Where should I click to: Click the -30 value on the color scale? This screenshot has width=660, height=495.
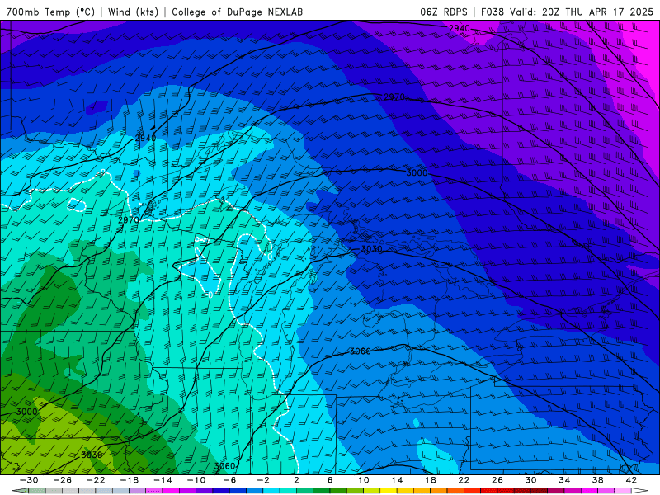[x=29, y=480]
